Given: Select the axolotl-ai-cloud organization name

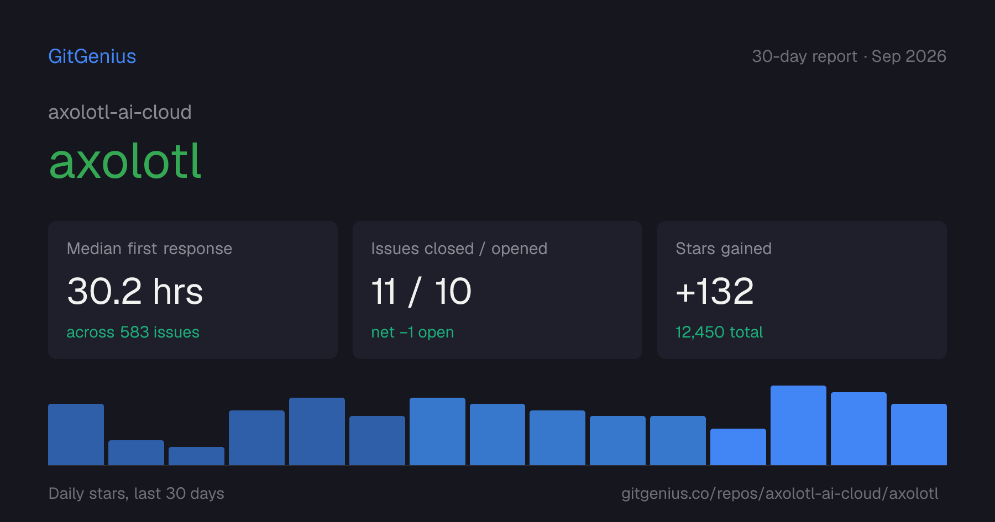Looking at the screenshot, I should (120, 112).
